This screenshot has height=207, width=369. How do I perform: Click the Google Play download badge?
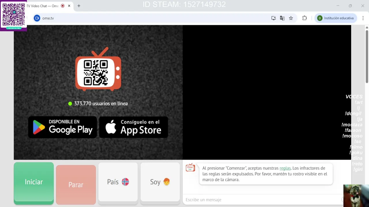[63, 127]
